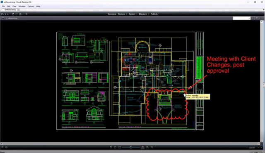The height and width of the screenshot is (153, 265).
Task: Open the Edit menu
Action: pos(8,6)
